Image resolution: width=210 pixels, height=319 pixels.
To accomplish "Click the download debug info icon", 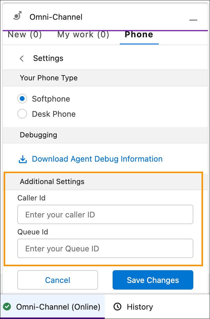I will (x=23, y=159).
